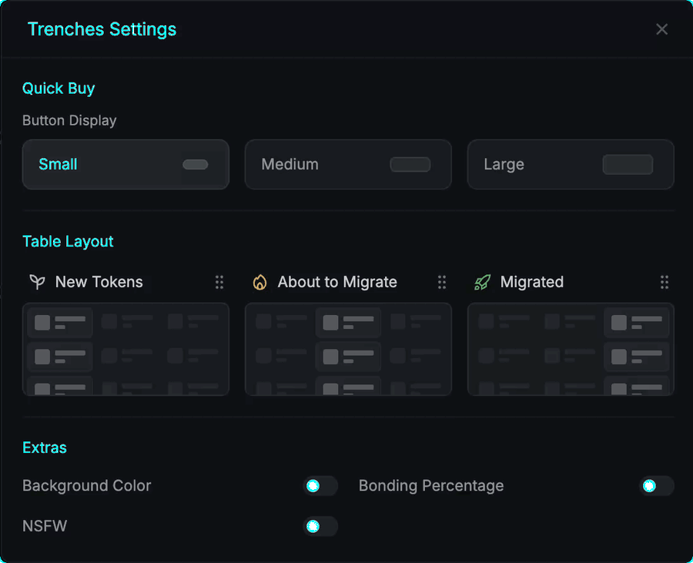The height and width of the screenshot is (563, 693).
Task: Click the Table Layout section heading
Action: click(68, 241)
